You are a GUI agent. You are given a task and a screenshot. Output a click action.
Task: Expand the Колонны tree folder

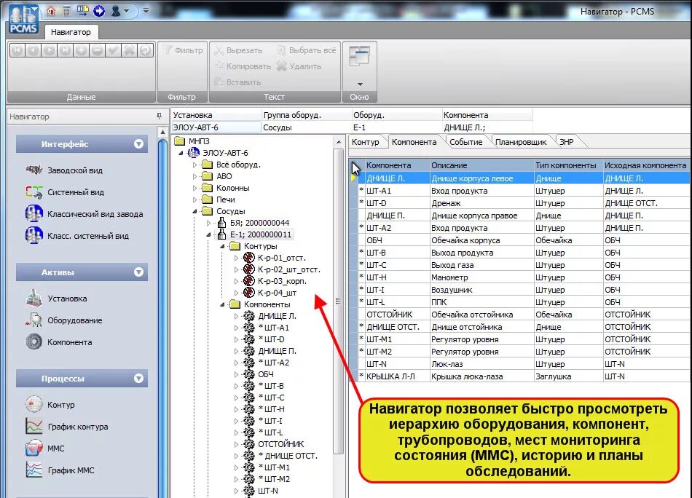point(195,188)
